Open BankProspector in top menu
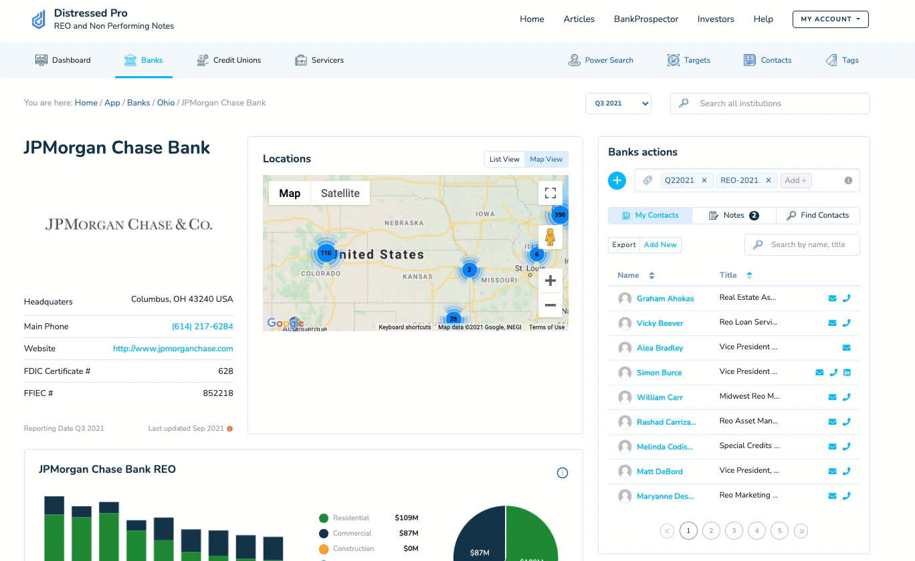Screen dimensions: 915x561 [x=646, y=19]
